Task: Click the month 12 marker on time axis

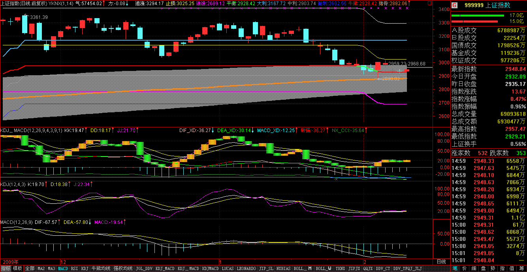Action: click(63, 261)
